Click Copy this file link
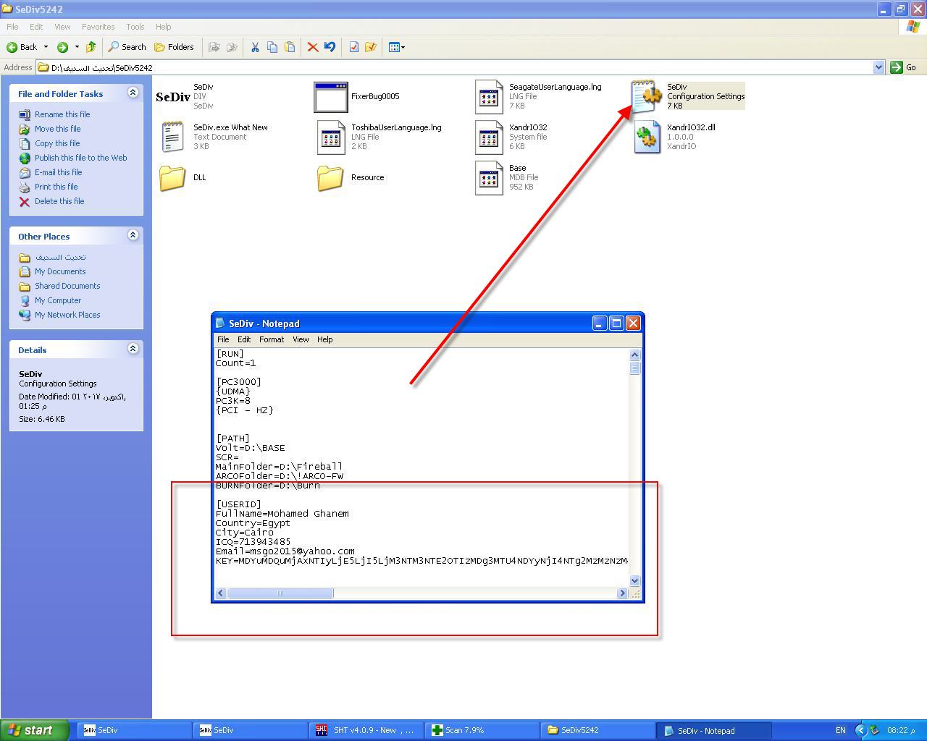 coord(57,143)
